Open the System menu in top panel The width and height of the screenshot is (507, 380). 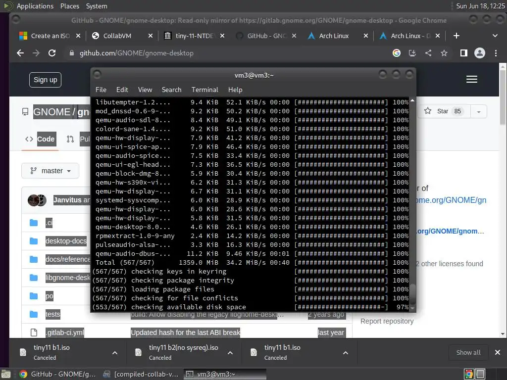point(97,6)
